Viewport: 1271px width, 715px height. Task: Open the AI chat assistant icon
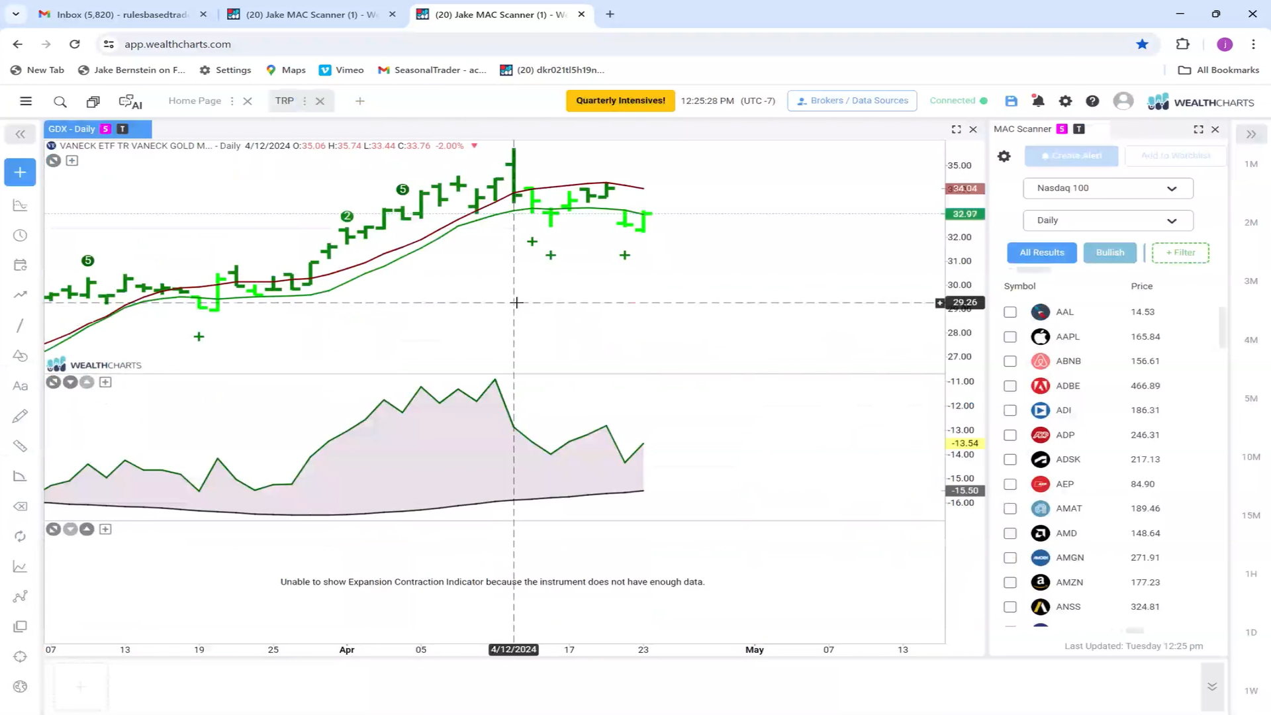click(130, 101)
